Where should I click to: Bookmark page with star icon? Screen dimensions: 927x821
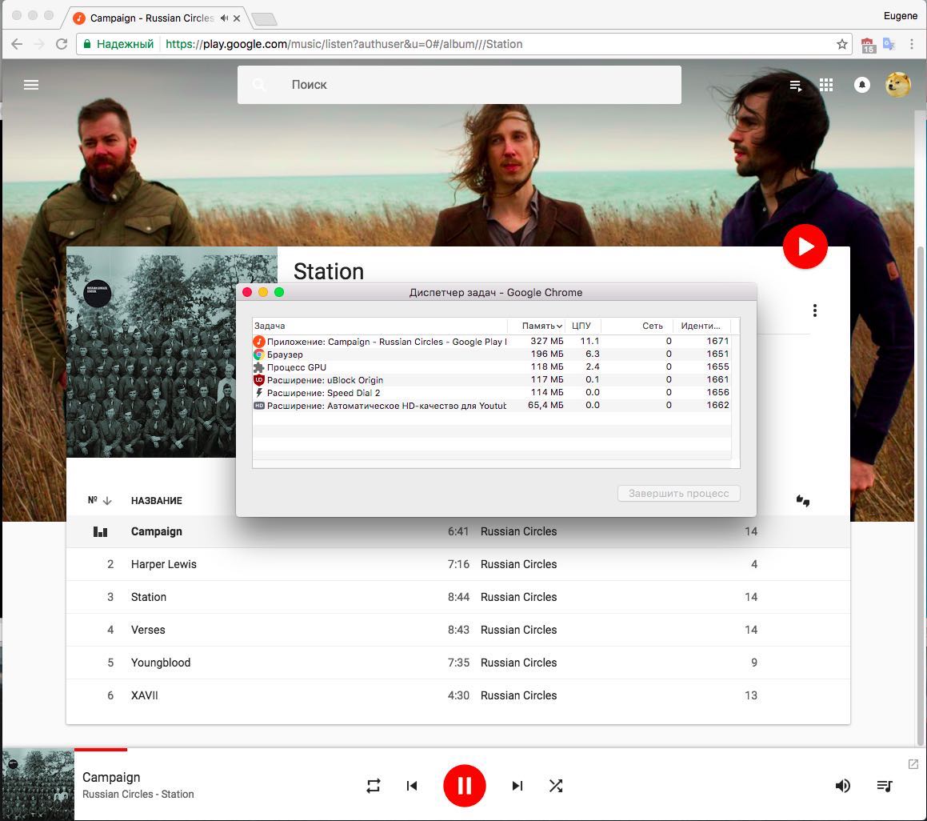coord(842,44)
